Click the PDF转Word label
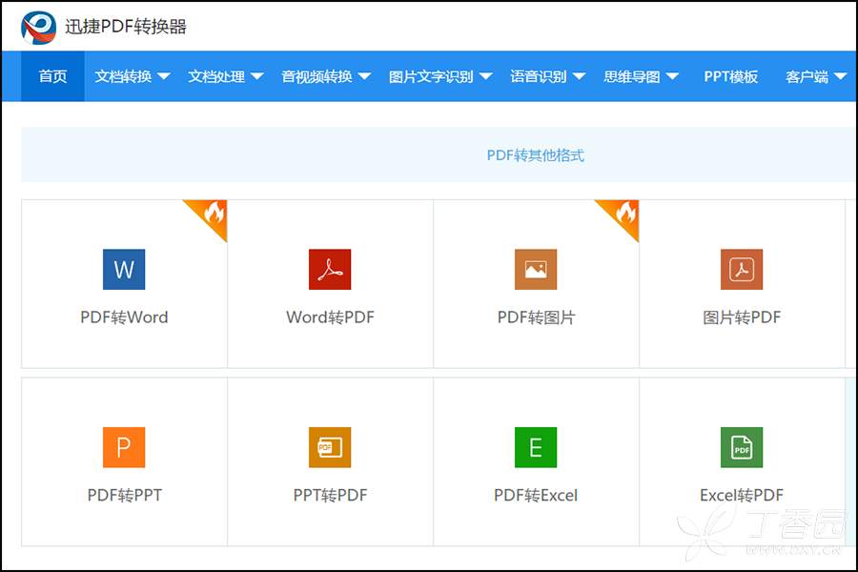This screenshot has height=572, width=858. (124, 317)
